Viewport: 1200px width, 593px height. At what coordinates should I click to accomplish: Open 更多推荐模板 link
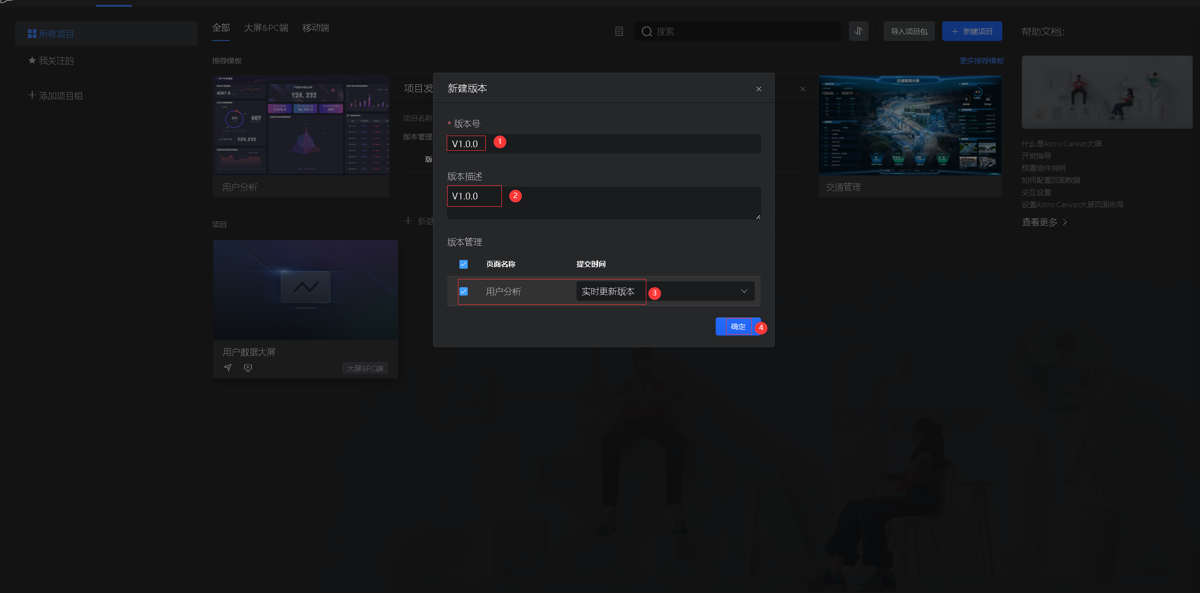[x=981, y=60]
